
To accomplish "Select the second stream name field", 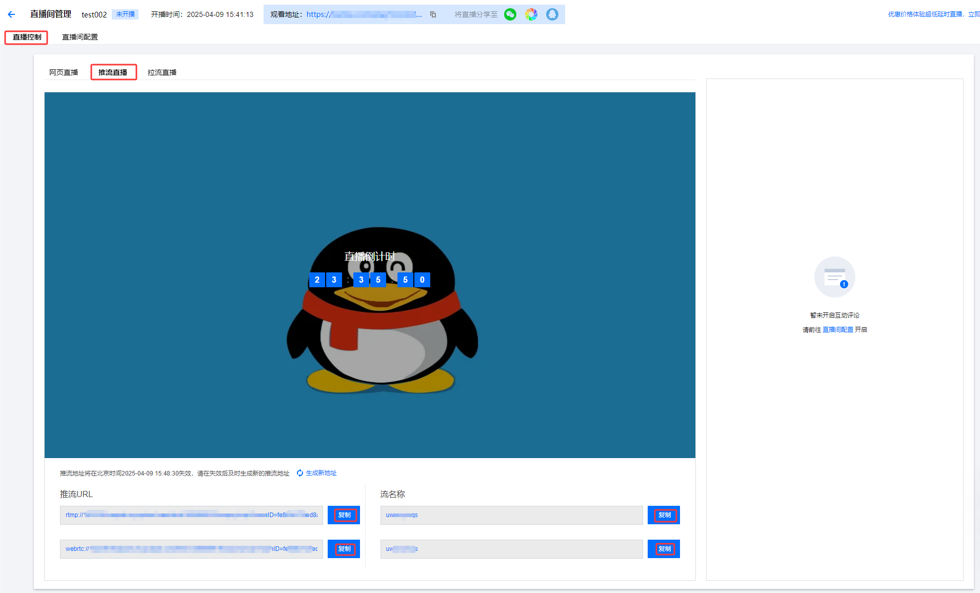I will pos(511,549).
